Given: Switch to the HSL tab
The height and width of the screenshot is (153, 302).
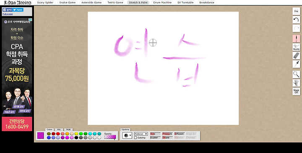Looking at the screenshot, I should pos(59,129).
